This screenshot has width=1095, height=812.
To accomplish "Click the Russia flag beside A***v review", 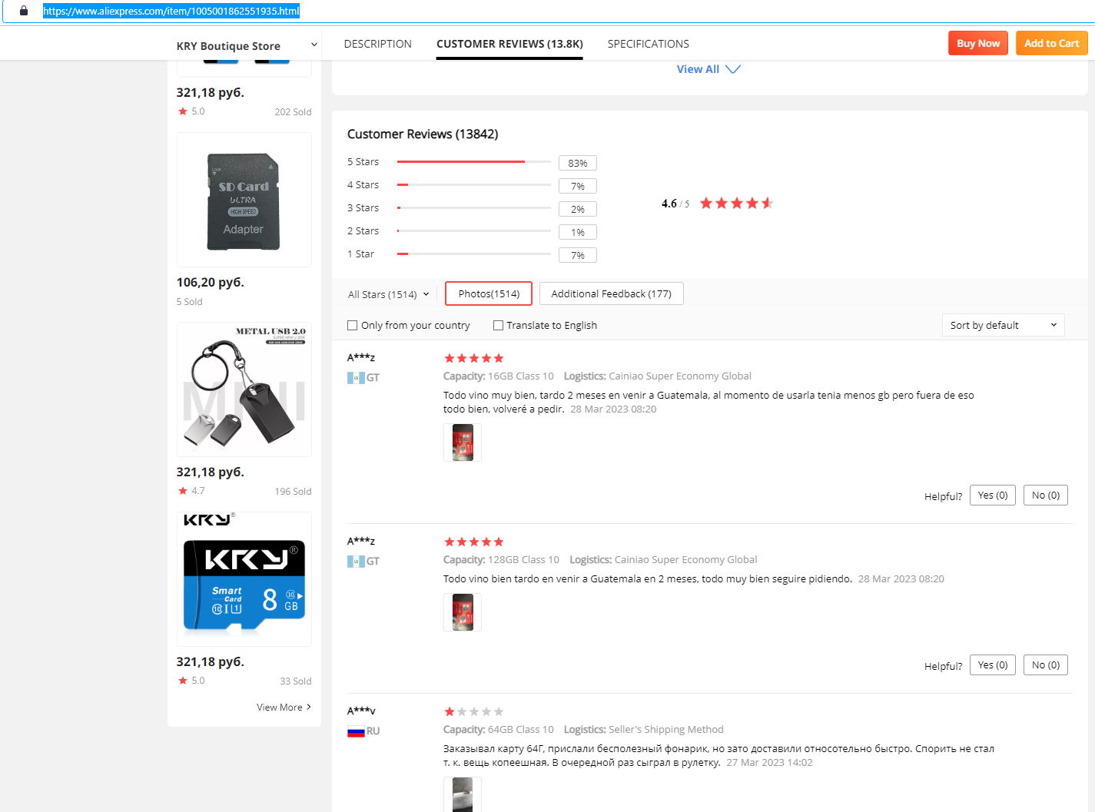I will coord(356,731).
